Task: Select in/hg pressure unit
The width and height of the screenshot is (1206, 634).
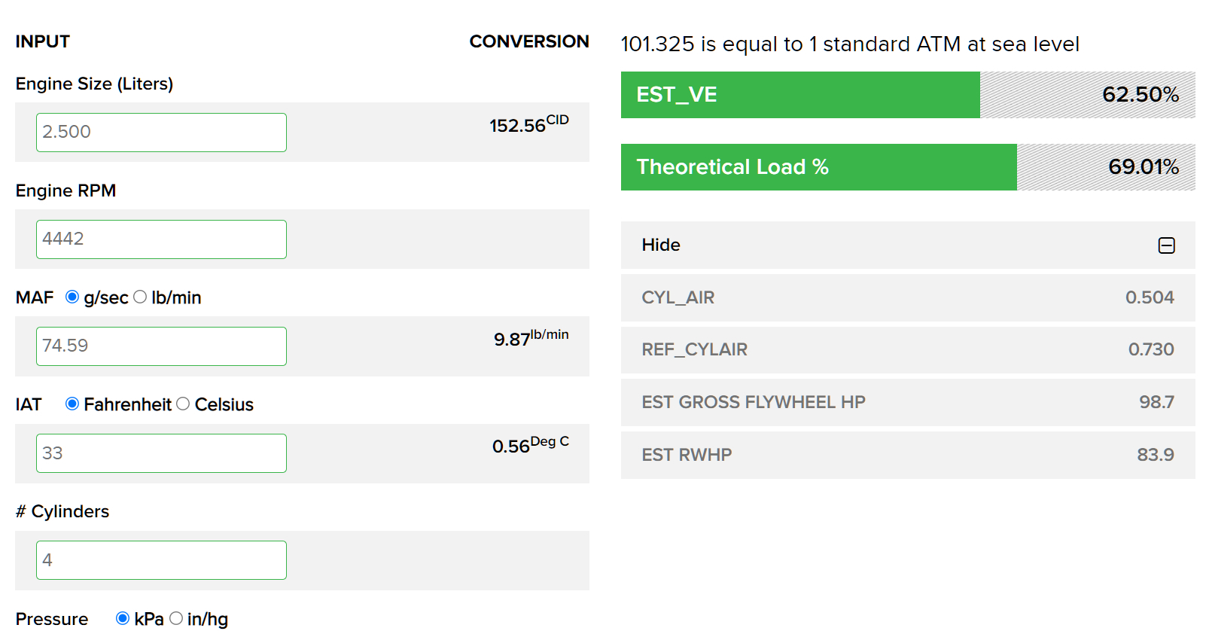Action: (176, 618)
